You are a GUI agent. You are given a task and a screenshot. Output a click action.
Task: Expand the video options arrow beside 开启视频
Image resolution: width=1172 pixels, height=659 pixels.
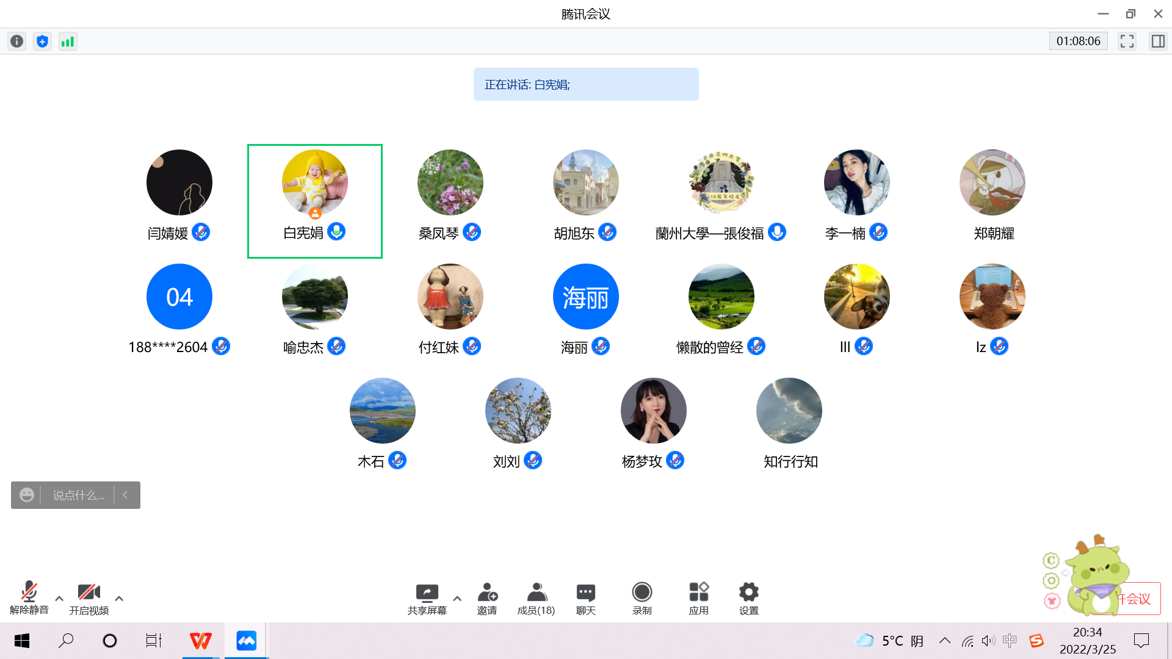coord(119,599)
